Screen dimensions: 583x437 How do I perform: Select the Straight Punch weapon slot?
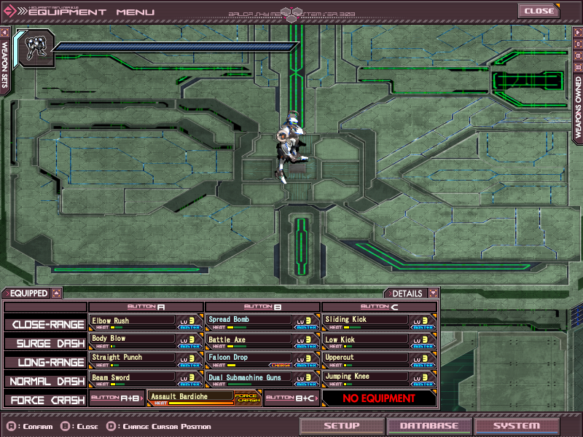click(x=146, y=360)
